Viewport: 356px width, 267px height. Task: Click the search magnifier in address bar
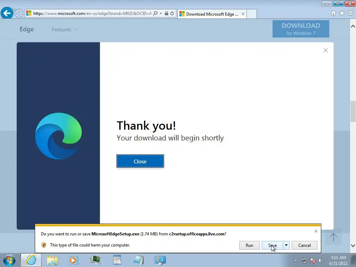[x=155, y=14]
